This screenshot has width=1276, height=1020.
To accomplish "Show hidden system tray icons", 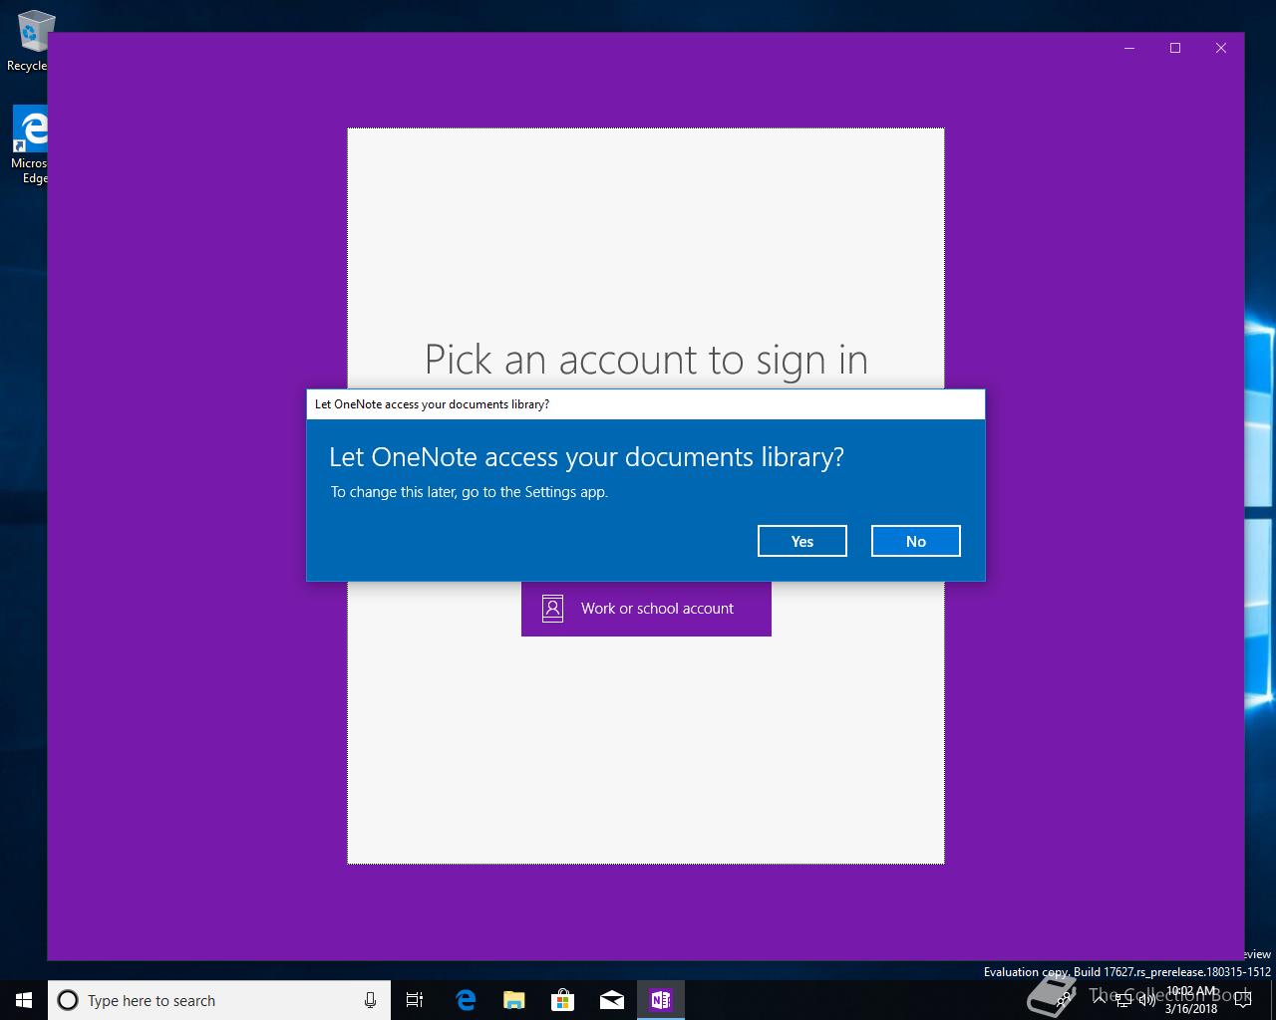I will [1100, 1000].
